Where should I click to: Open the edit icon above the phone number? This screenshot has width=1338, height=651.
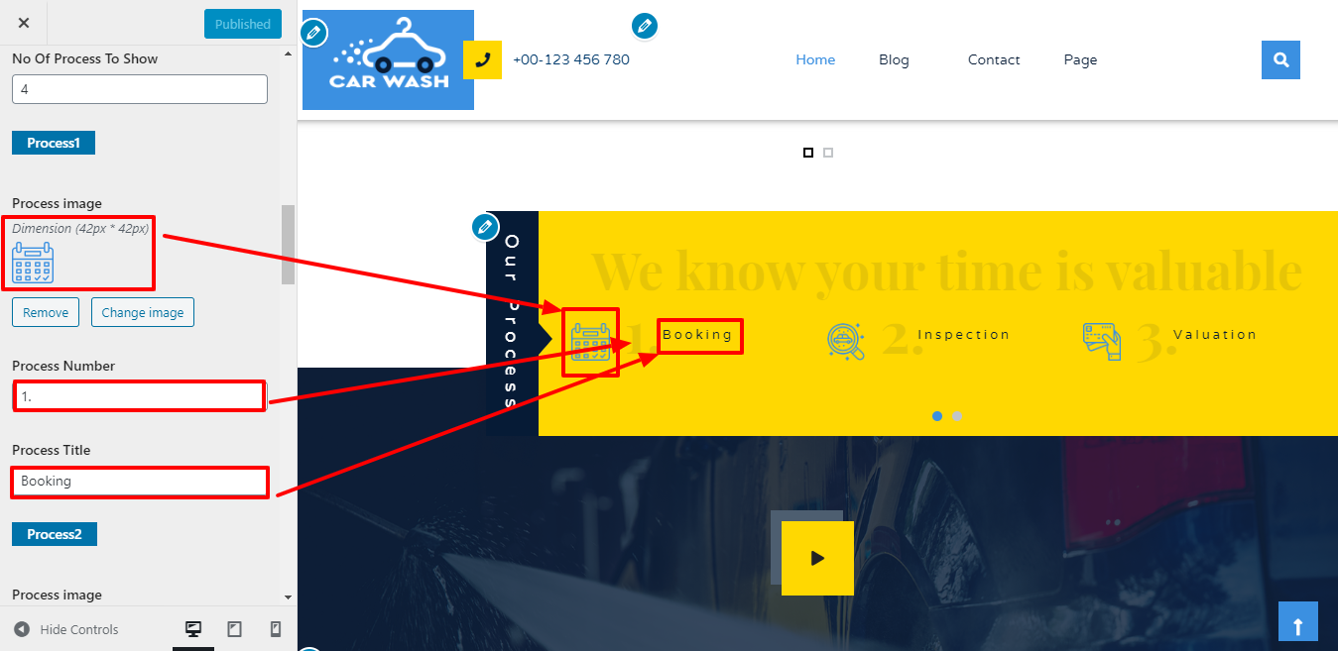click(x=645, y=26)
